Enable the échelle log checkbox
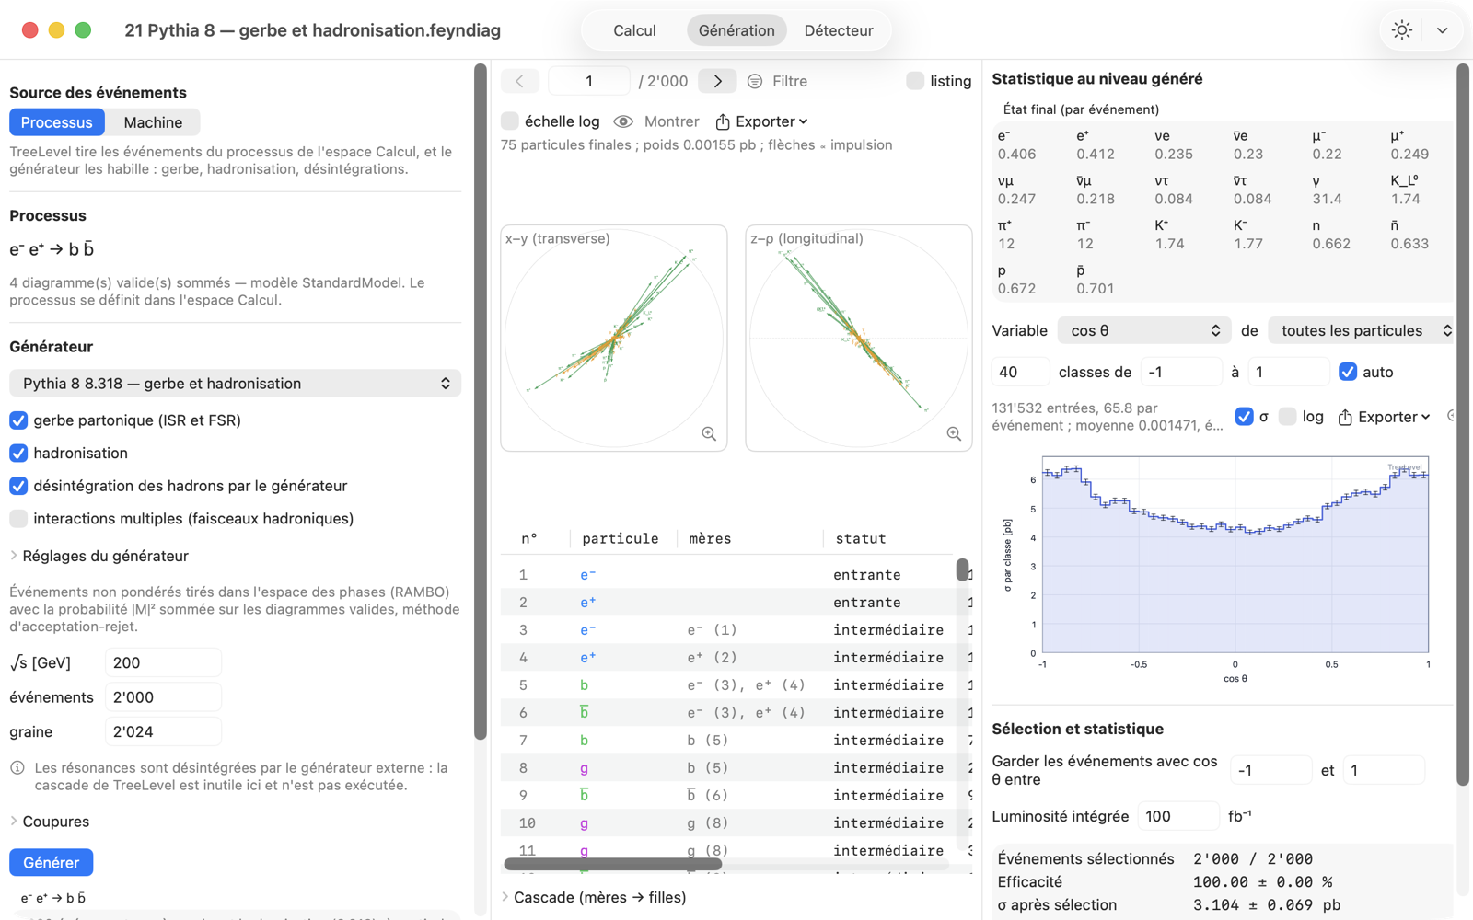Screen dimensions: 1473x920 coord(510,121)
